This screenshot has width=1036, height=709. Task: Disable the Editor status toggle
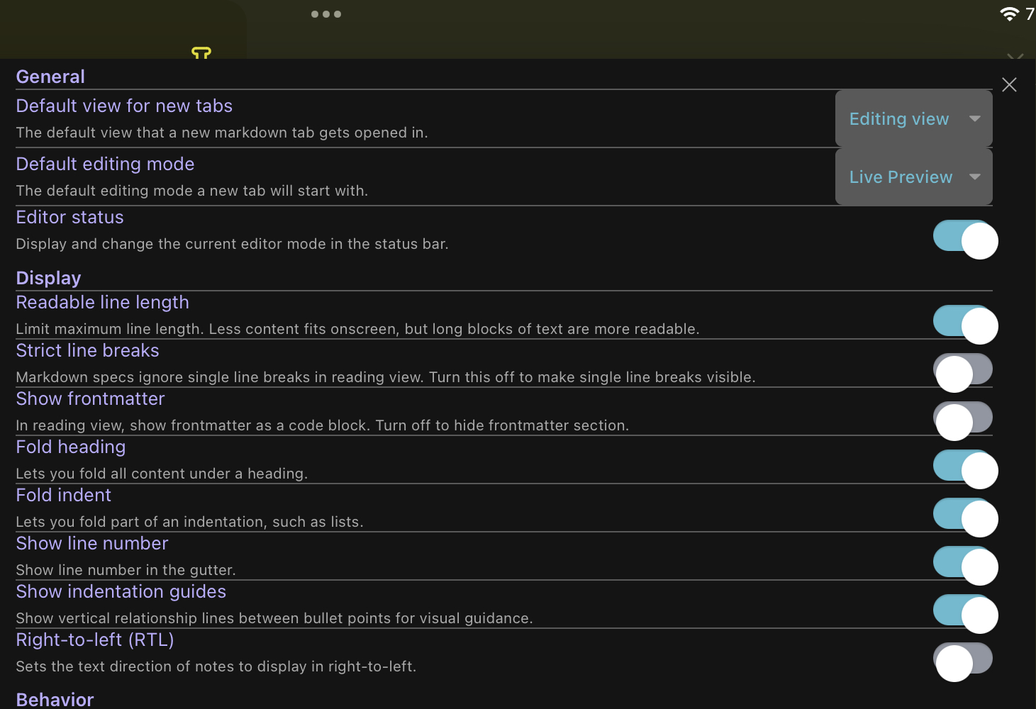pos(965,240)
